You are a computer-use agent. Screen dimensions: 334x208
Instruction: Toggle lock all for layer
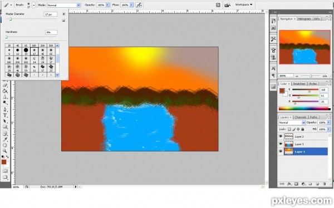click(303, 129)
